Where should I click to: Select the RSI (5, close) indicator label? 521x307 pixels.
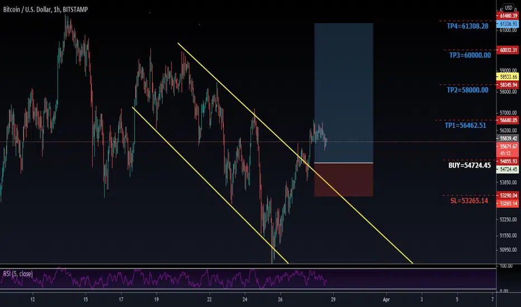click(18, 274)
